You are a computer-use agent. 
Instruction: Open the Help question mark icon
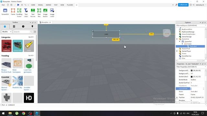(191, 5)
